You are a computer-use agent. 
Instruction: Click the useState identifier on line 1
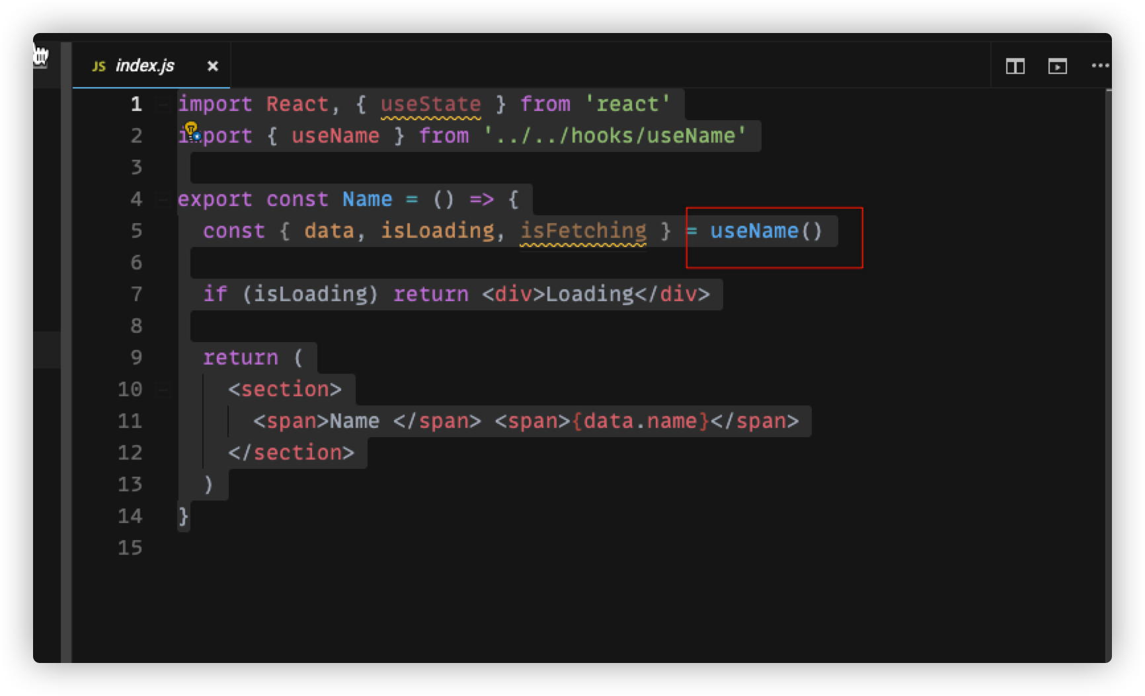430,104
